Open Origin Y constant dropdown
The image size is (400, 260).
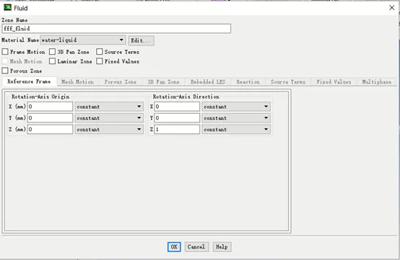pyautogui.click(x=109, y=118)
